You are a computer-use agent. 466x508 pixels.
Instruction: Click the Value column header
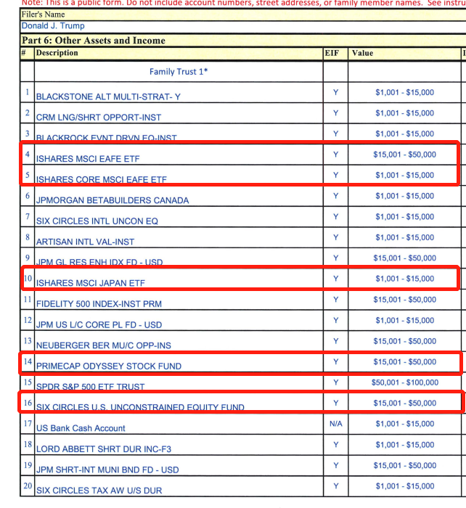pyautogui.click(x=362, y=53)
